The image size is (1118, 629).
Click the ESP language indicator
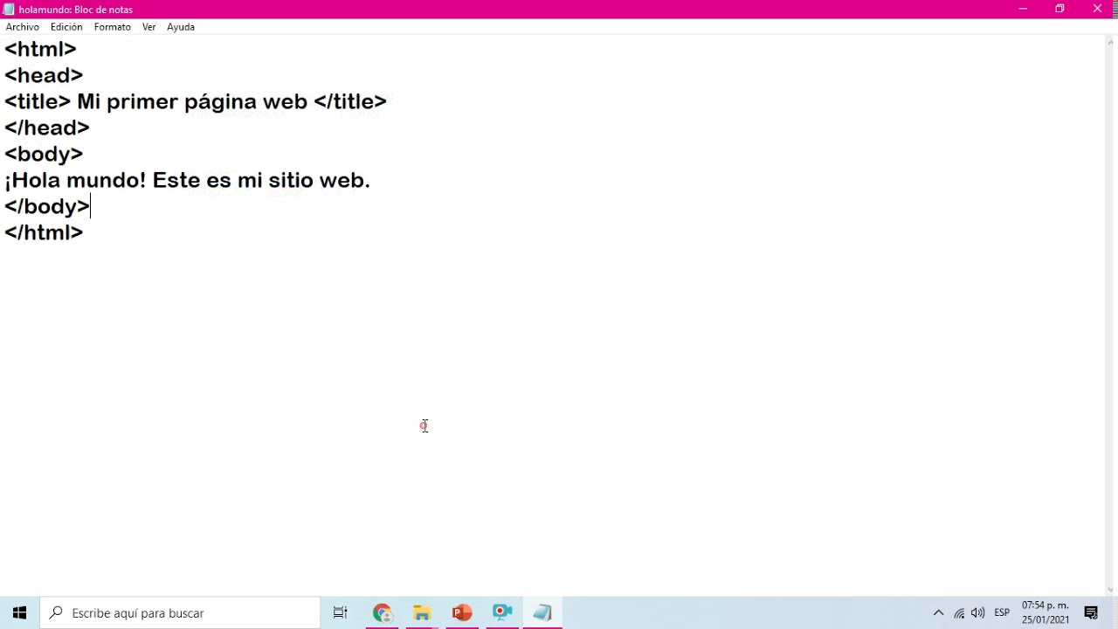[1002, 613]
